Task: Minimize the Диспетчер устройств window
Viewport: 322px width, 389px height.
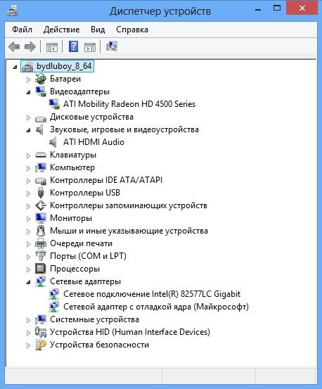Action: click(x=258, y=9)
